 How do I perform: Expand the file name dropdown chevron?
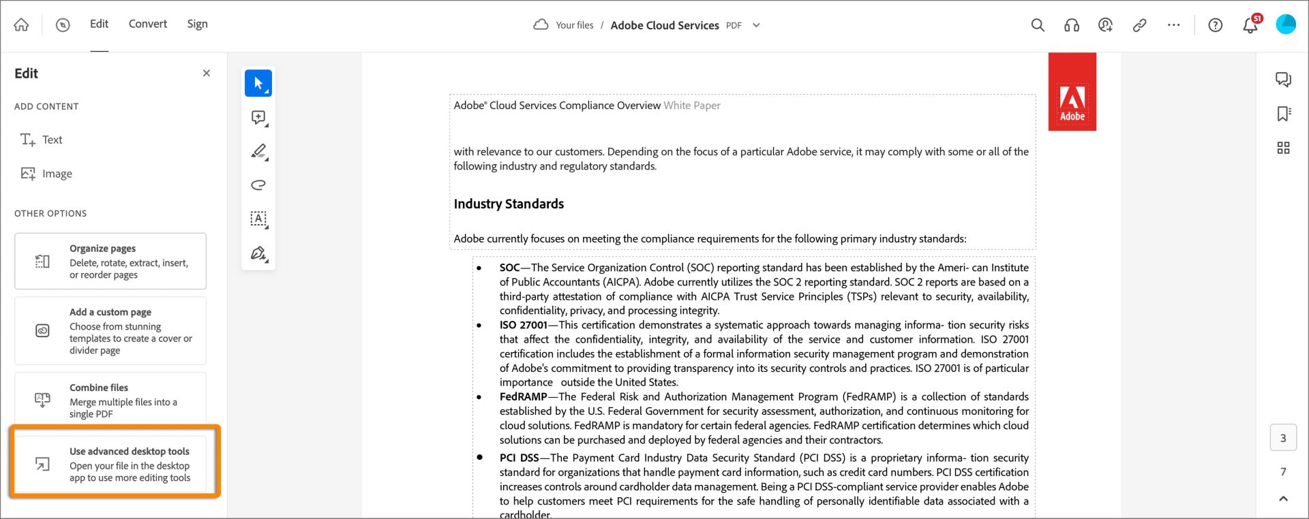pos(756,25)
